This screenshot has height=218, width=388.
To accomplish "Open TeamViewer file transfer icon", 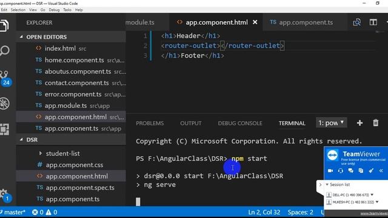I will (x=361, y=171).
